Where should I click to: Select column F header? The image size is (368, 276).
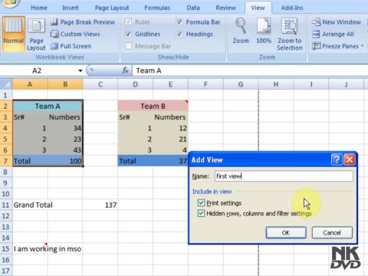[x=205, y=84]
